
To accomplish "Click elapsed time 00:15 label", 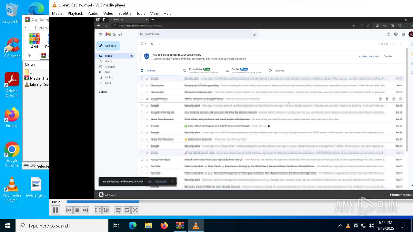I will (x=57, y=202).
